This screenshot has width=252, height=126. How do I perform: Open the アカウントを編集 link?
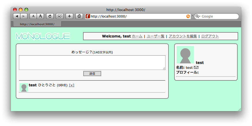tap(183, 36)
